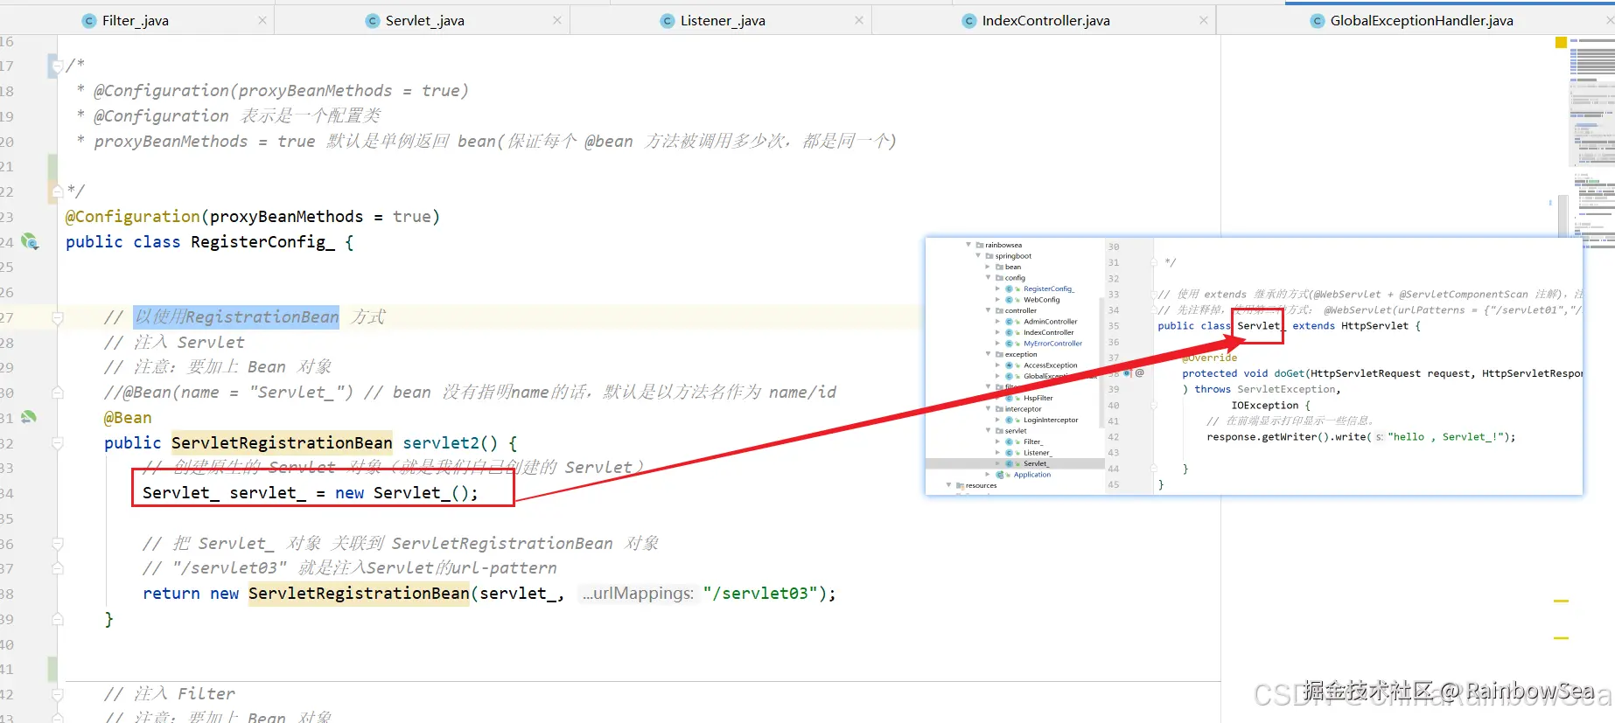Select WebConfig in the project tree
The height and width of the screenshot is (723, 1615).
point(1041,300)
